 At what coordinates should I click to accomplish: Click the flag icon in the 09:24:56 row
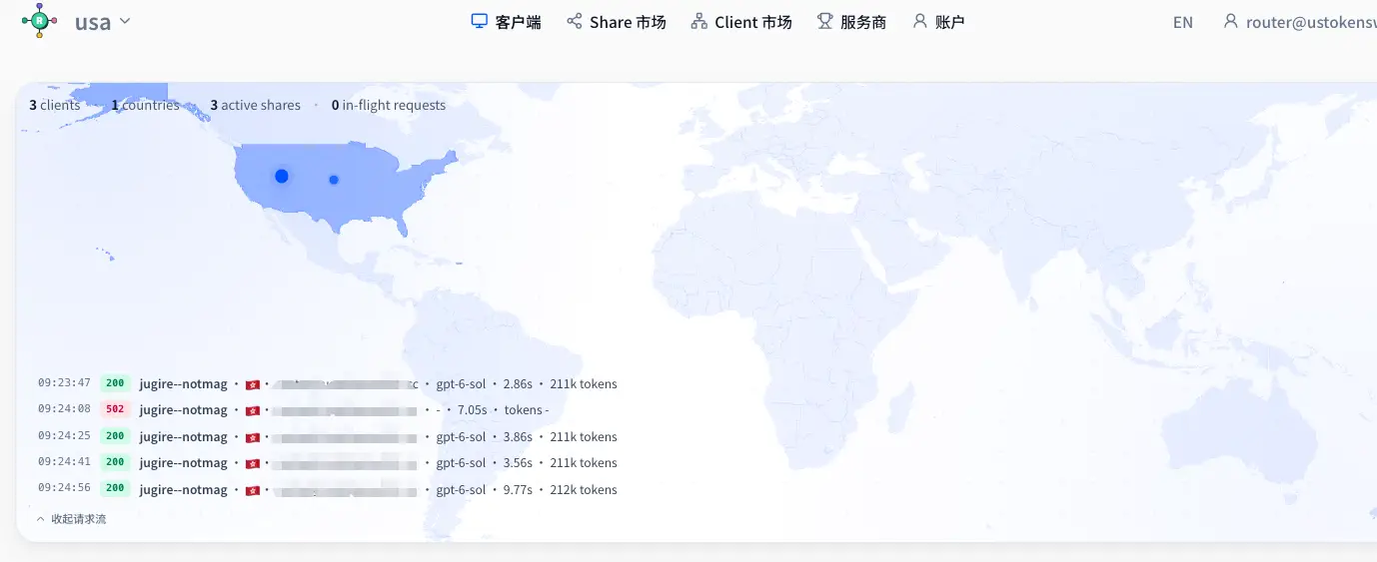[x=252, y=490]
